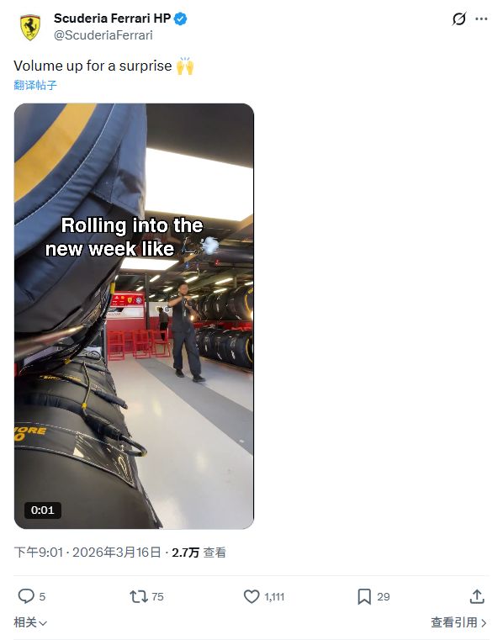The height and width of the screenshot is (640, 503).
Task: Click the 2.7万 查看 view count
Action: (x=199, y=553)
